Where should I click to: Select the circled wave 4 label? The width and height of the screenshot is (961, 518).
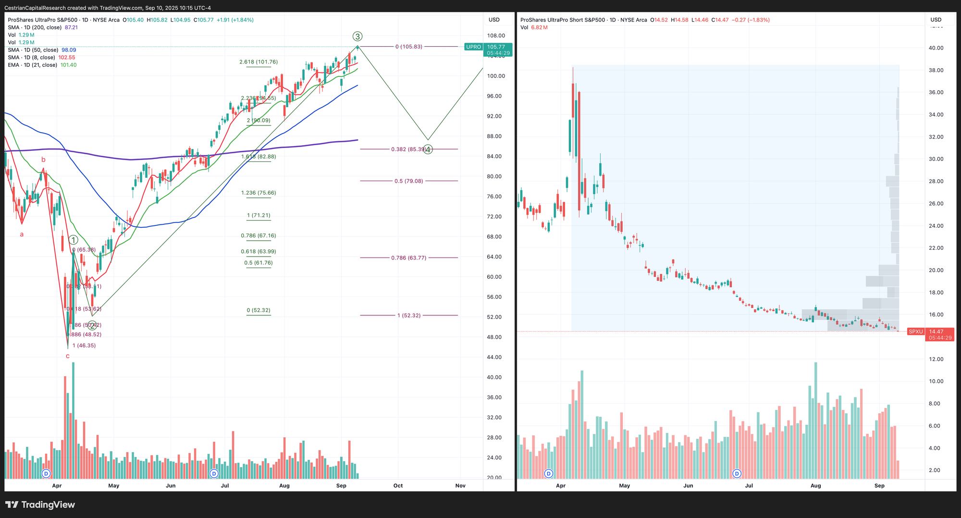428,149
